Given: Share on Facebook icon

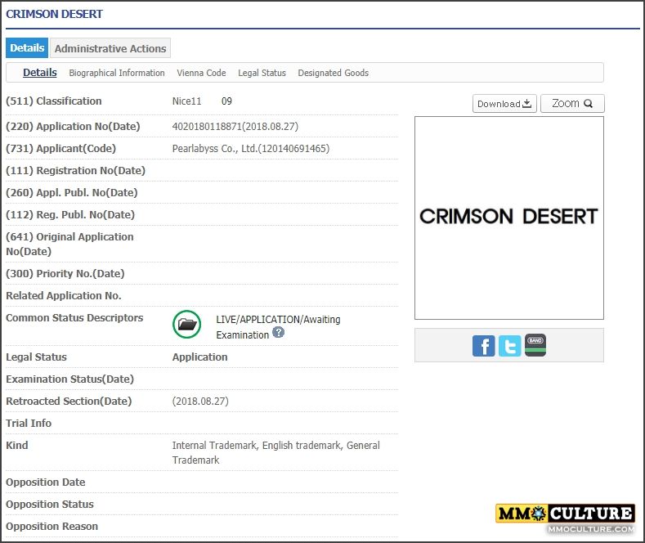Looking at the screenshot, I should pyautogui.click(x=483, y=346).
